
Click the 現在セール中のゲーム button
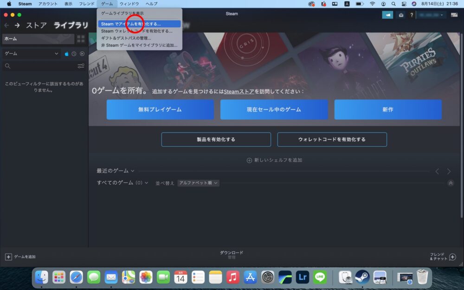tap(274, 110)
